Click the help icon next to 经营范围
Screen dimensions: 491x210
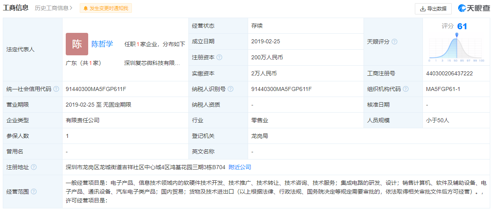click(x=34, y=192)
